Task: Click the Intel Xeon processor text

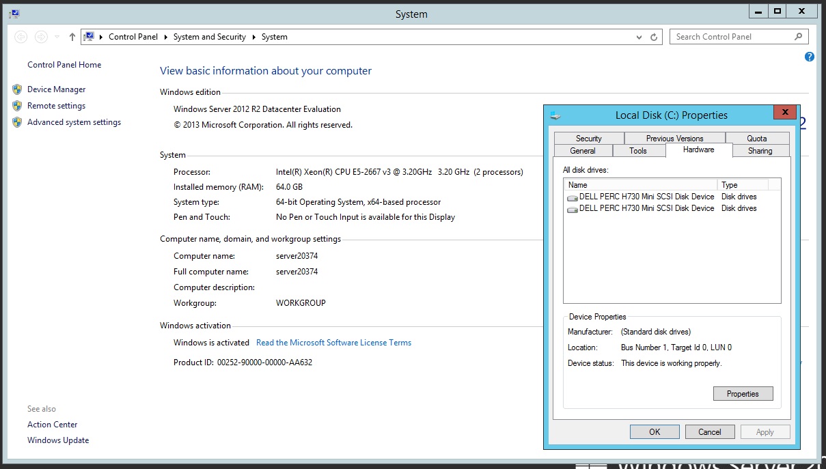Action: point(399,172)
